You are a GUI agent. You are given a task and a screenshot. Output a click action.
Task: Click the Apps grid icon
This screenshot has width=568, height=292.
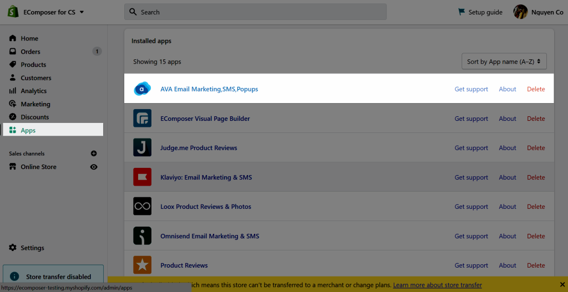coord(13,130)
